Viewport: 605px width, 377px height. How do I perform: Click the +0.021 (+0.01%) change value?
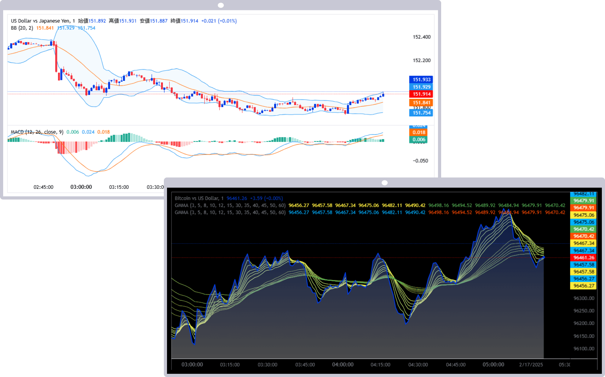point(219,21)
